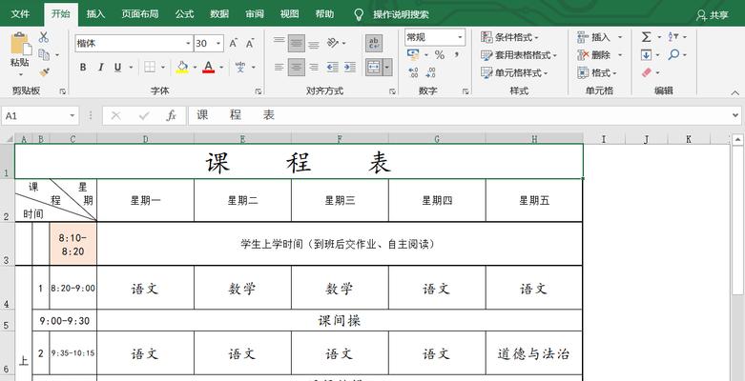Decrease font size with smaller A icon

pyautogui.click(x=249, y=44)
